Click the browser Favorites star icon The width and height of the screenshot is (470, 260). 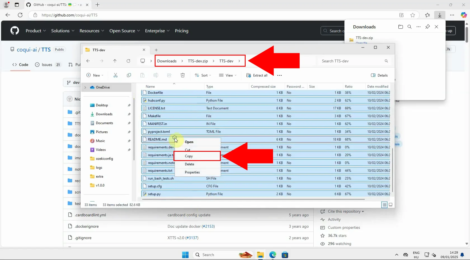pos(413,15)
